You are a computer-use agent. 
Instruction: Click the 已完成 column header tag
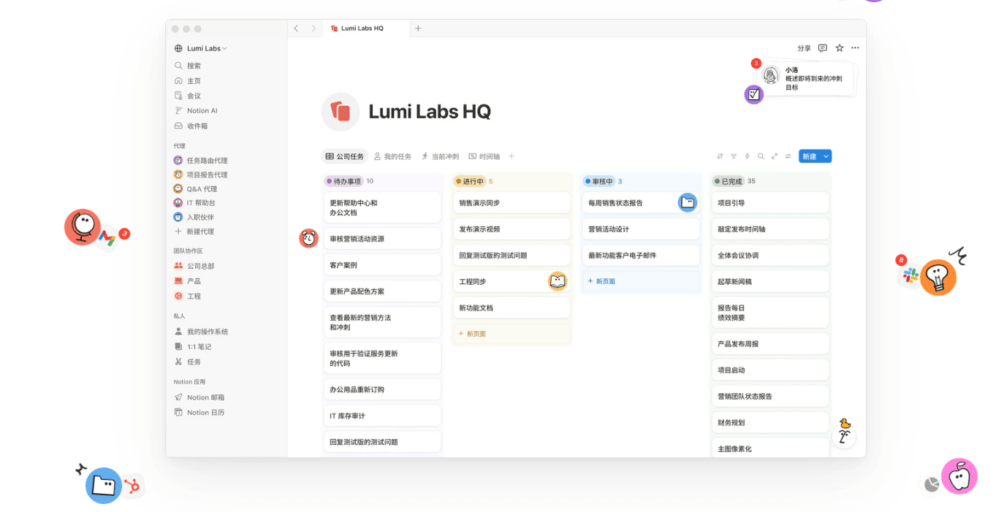[x=728, y=181]
